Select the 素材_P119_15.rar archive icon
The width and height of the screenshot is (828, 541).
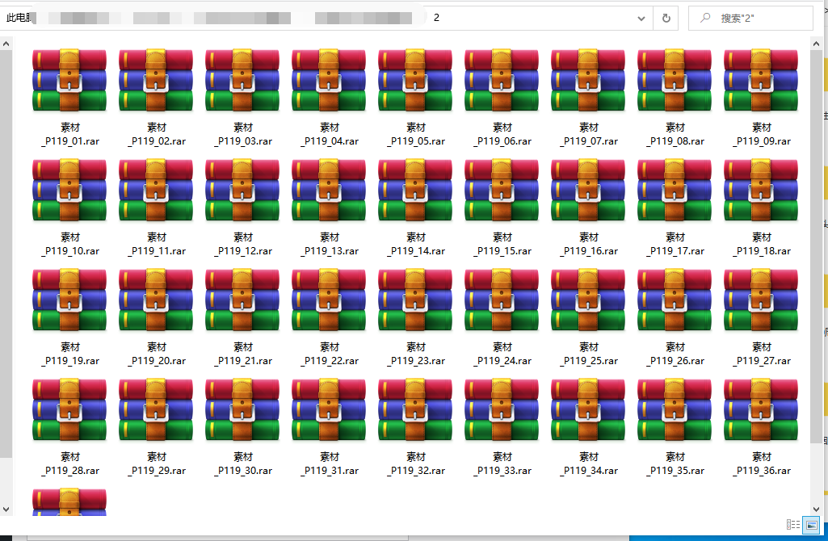coord(502,190)
